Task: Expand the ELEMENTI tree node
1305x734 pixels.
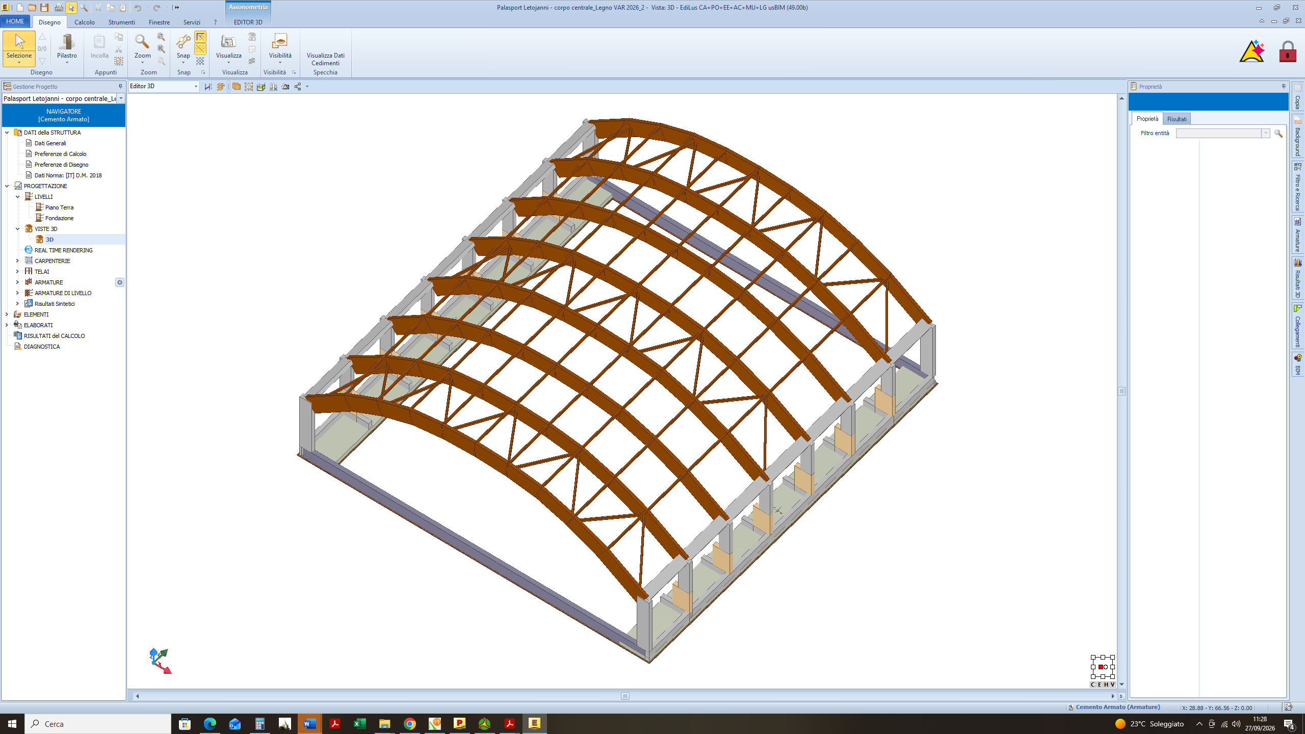Action: tap(7, 314)
